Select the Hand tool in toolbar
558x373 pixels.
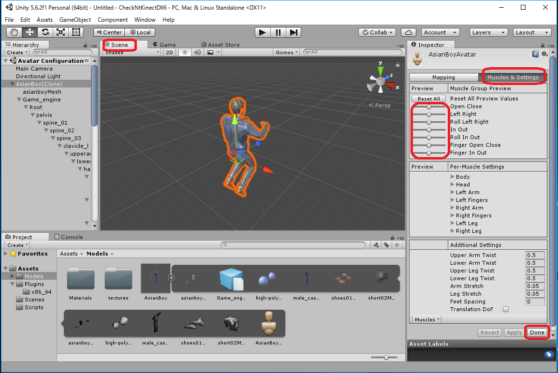[14, 32]
